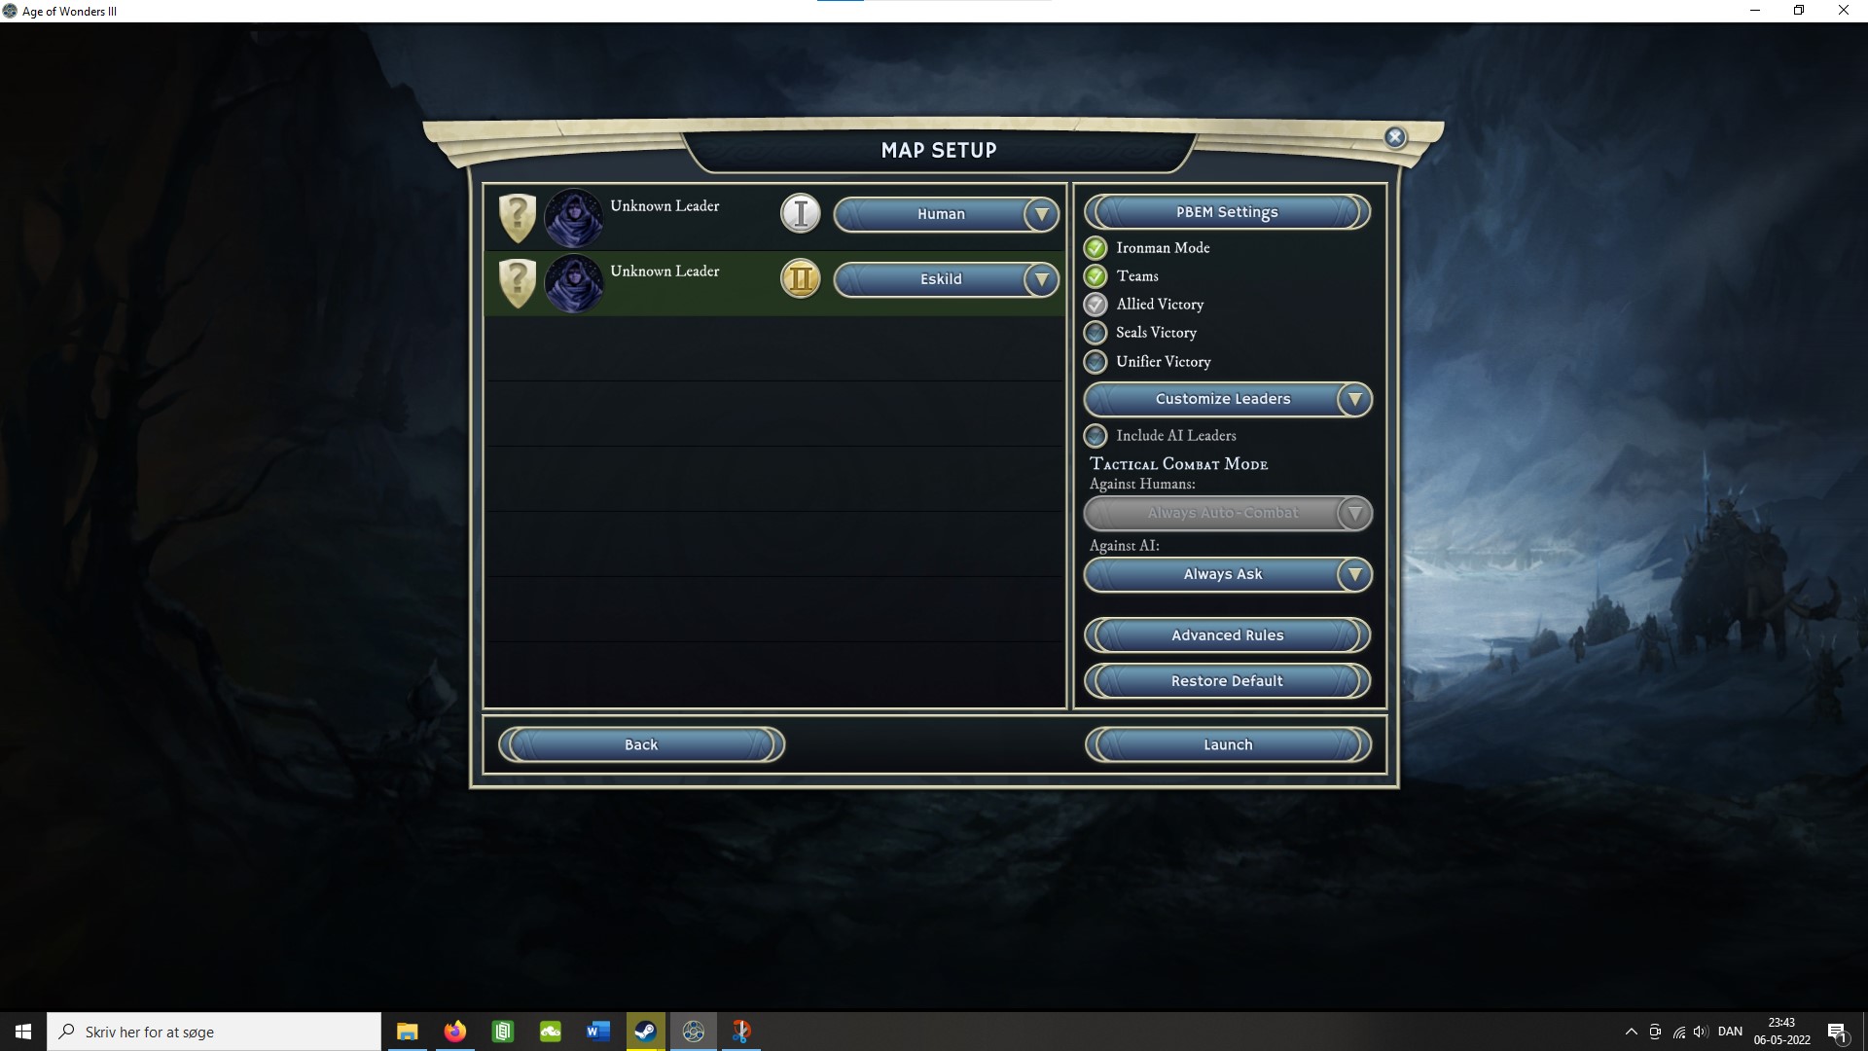Click Restore Default button

pyautogui.click(x=1227, y=681)
